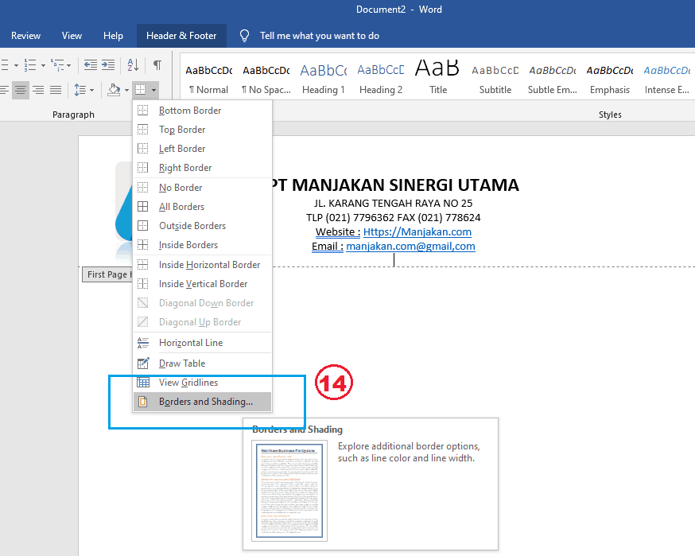Image resolution: width=695 pixels, height=556 pixels.
Task: Apply the Title style
Action: [x=438, y=80]
